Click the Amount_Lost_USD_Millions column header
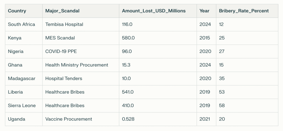 coord(154,11)
